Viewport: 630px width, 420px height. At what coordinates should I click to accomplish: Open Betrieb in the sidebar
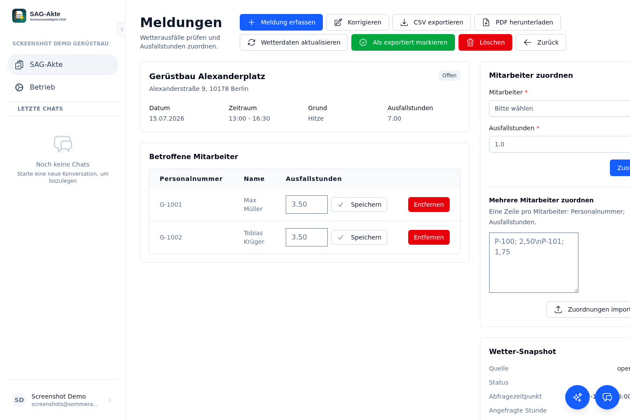[63, 87]
